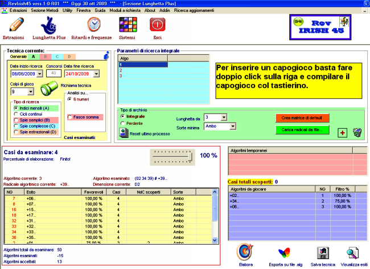This screenshot has width=370, height=269.
Task: Switch to the pink B tab
Action: click(x=46, y=57)
